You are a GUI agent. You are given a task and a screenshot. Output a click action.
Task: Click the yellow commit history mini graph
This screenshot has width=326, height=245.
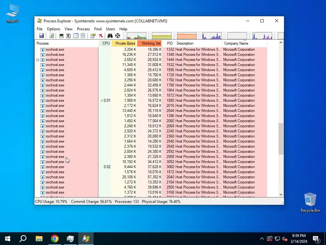(x=162, y=36)
